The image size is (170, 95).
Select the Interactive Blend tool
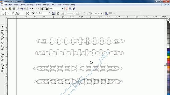[x=2, y=60]
